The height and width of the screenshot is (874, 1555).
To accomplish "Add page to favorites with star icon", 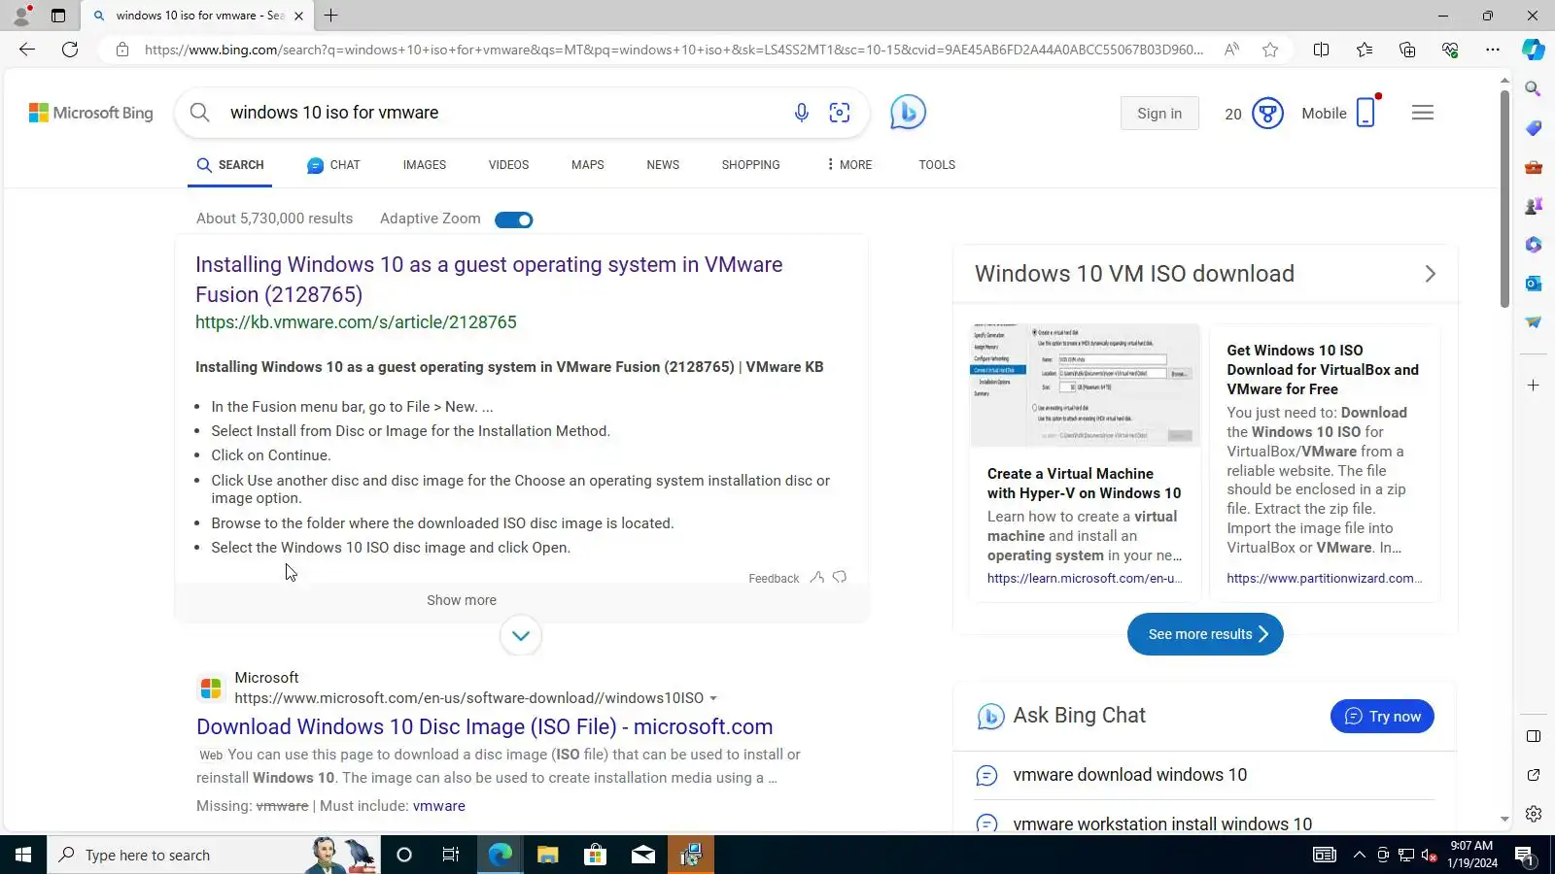I will (x=1270, y=50).
